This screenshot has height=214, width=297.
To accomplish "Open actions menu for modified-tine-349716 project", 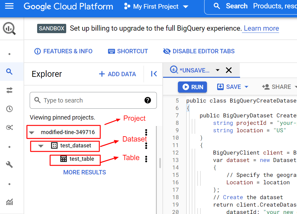I will [146, 132].
